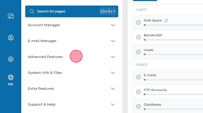Expand the System Info & Files chevron
This screenshot has width=203, height=113.
113,73
